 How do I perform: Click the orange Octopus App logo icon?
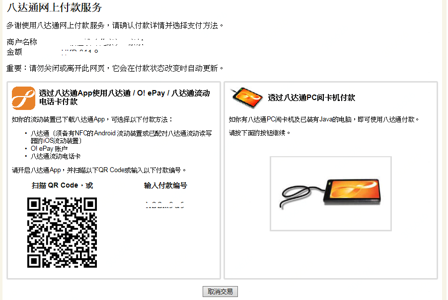[23, 98]
